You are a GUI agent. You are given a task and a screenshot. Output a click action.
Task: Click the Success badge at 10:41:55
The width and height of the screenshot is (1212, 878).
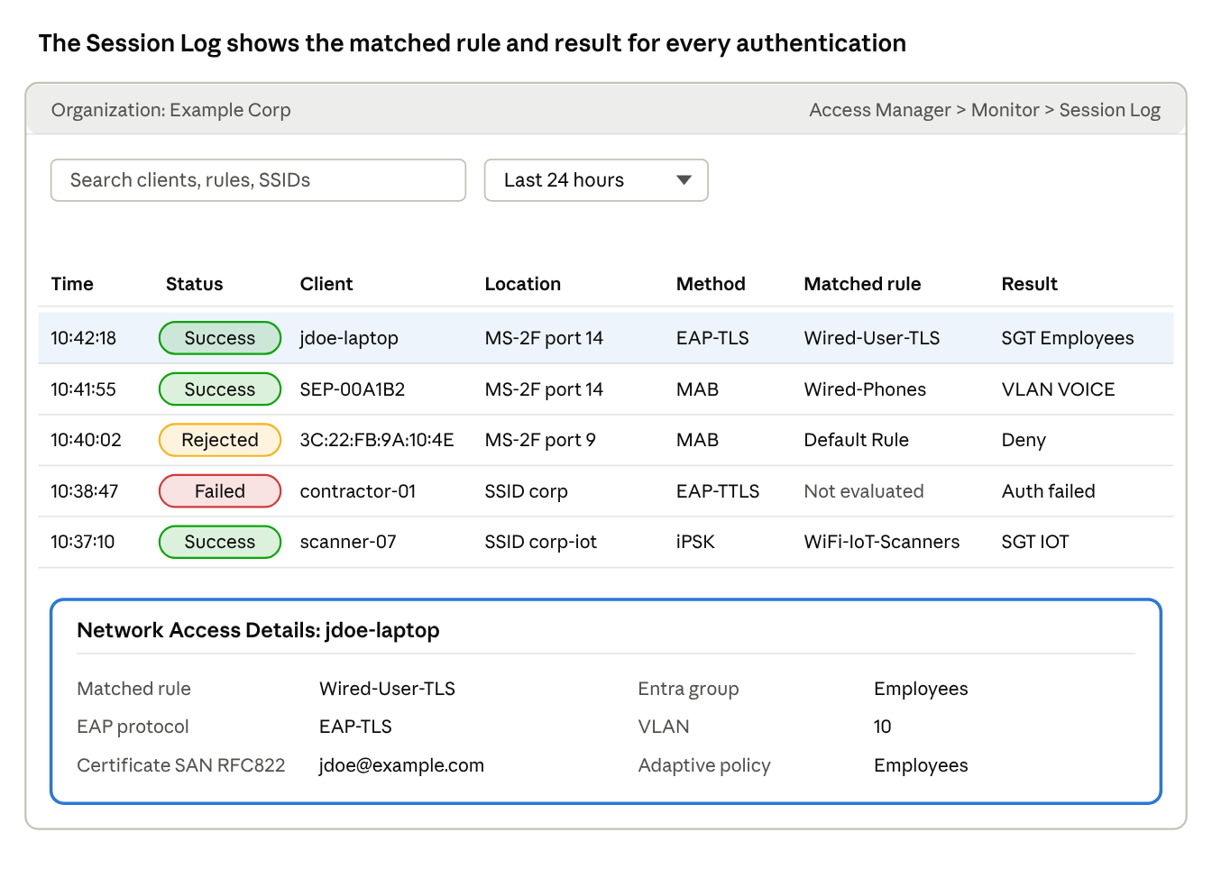[x=220, y=389]
